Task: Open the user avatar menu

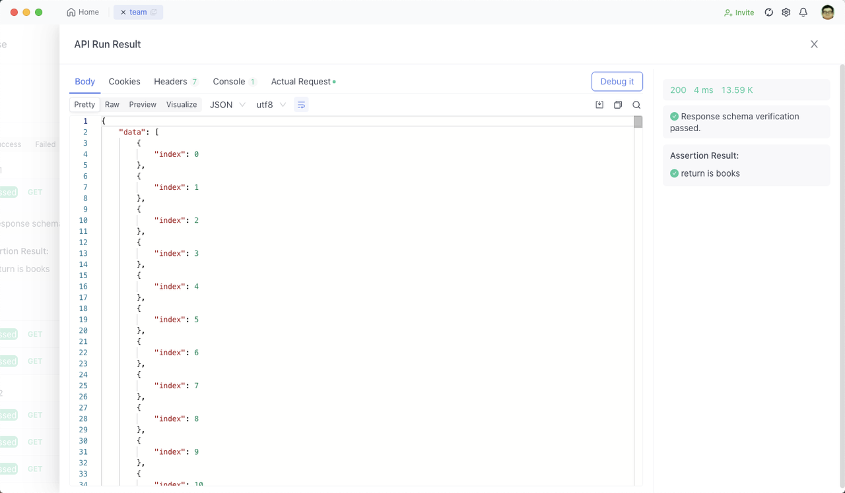Action: [x=828, y=13]
